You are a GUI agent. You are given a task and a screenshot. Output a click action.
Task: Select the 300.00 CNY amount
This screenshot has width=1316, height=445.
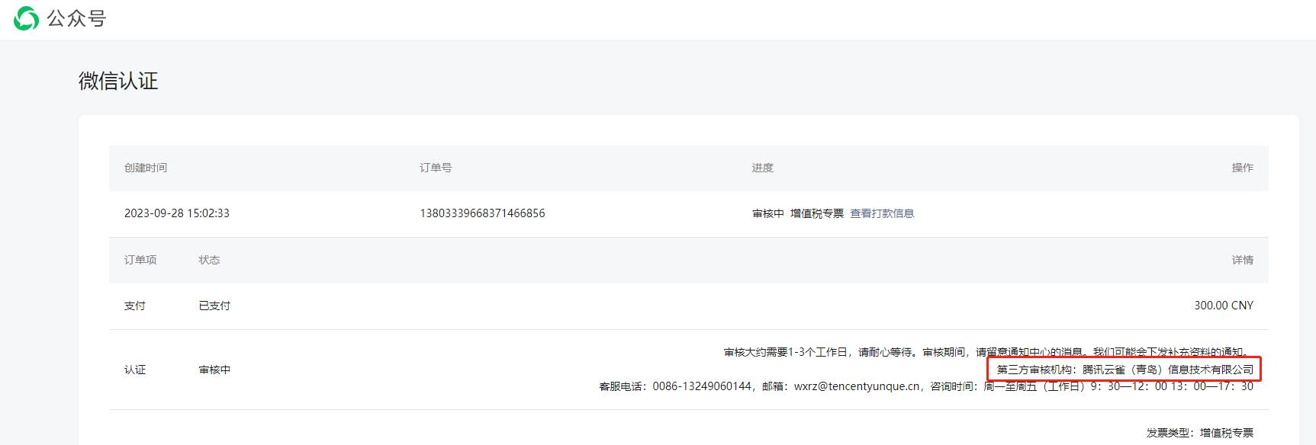[x=1224, y=306]
